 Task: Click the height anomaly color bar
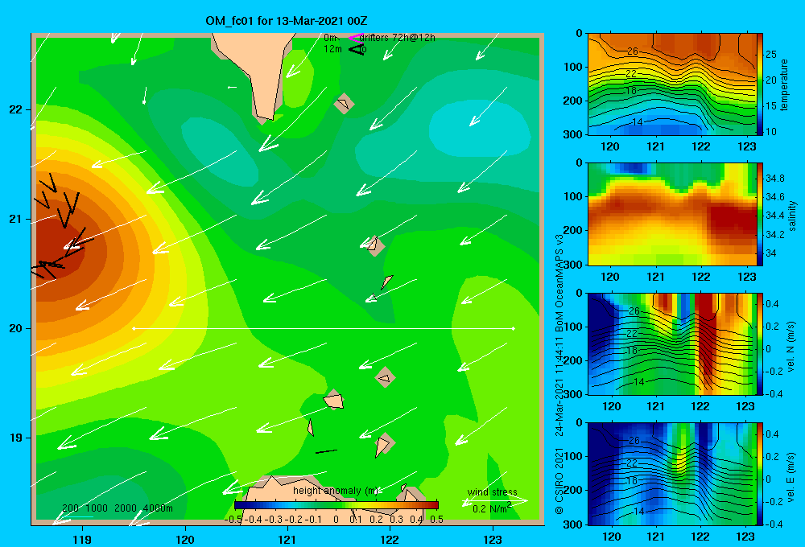336,505
